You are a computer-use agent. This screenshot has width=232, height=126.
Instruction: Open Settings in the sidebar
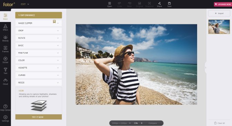pos(5,118)
